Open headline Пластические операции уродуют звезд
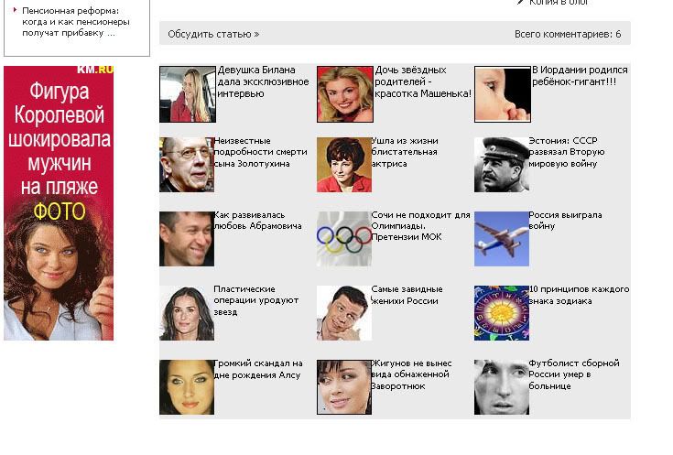The width and height of the screenshot is (673, 455). click(x=256, y=300)
